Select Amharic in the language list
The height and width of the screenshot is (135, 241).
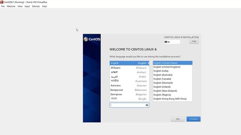coord(130,72)
